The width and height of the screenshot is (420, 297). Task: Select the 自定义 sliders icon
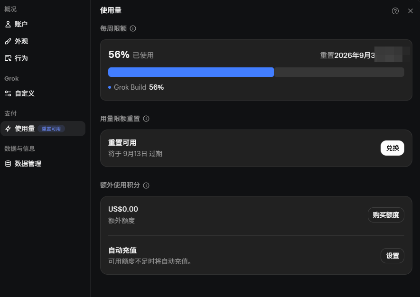(x=8, y=93)
